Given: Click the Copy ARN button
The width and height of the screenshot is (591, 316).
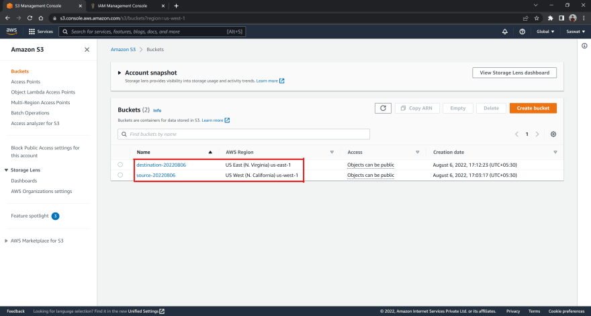Looking at the screenshot, I should pyautogui.click(x=417, y=108).
